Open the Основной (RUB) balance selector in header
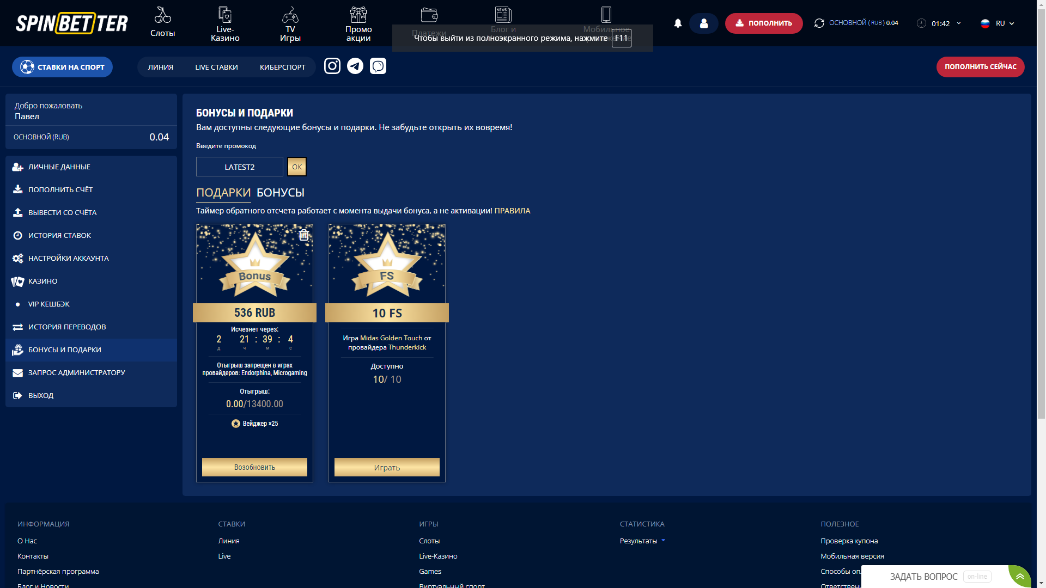Screen dimensions: 1046x588 click(863, 23)
